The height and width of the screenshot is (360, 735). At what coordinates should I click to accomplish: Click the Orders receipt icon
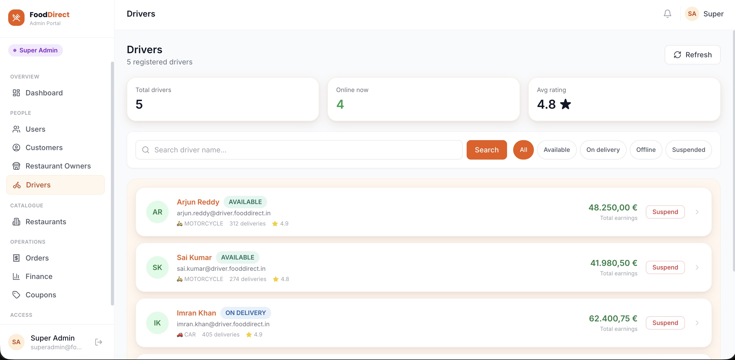pyautogui.click(x=16, y=258)
